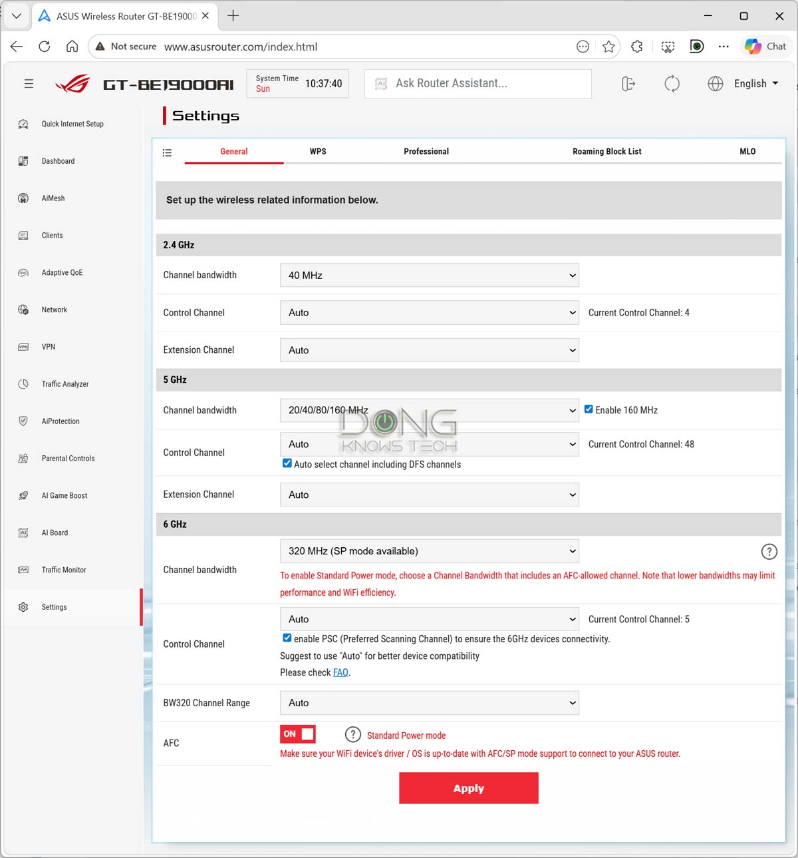798x858 pixels.
Task: Click the Ask Router Assistant search field
Action: click(x=477, y=83)
